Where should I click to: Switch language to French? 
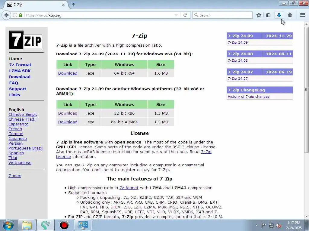coord(15,129)
